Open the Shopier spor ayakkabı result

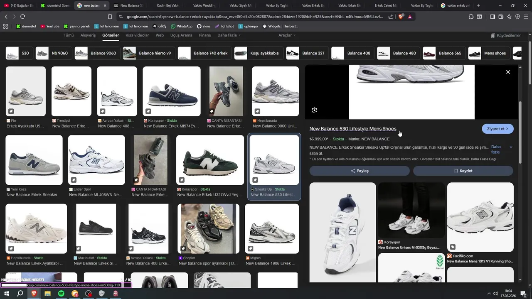[208, 228]
